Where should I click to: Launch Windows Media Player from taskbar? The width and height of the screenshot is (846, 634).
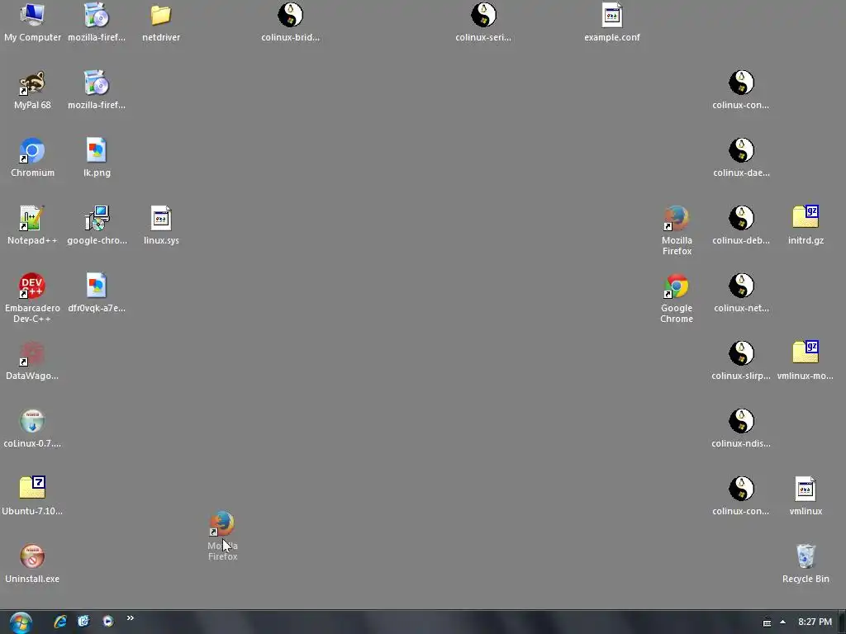tap(108, 622)
